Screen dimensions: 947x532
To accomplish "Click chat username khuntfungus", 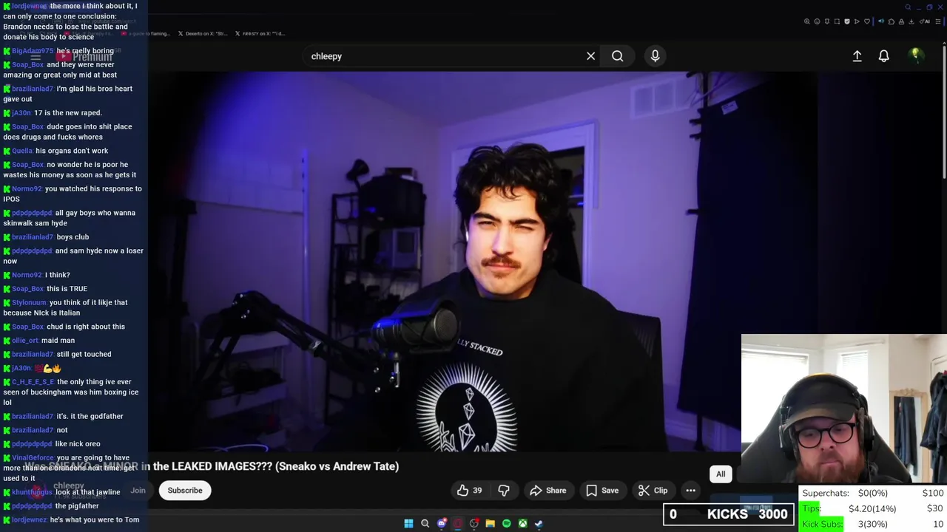I will 32,492.
